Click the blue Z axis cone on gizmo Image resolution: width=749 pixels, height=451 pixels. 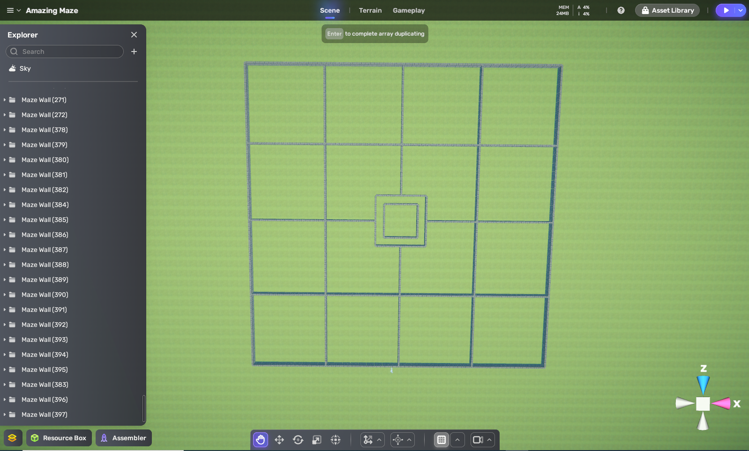tap(703, 384)
